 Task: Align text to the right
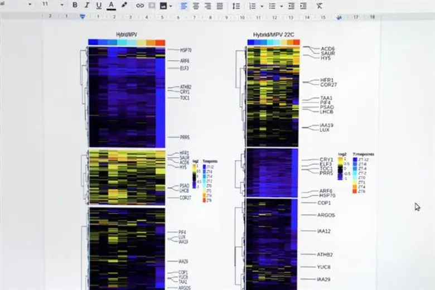tap(207, 6)
